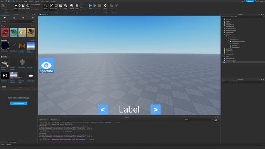
Task: Open the Toolbox Marketplace tab
Action: (x=5, y=17)
